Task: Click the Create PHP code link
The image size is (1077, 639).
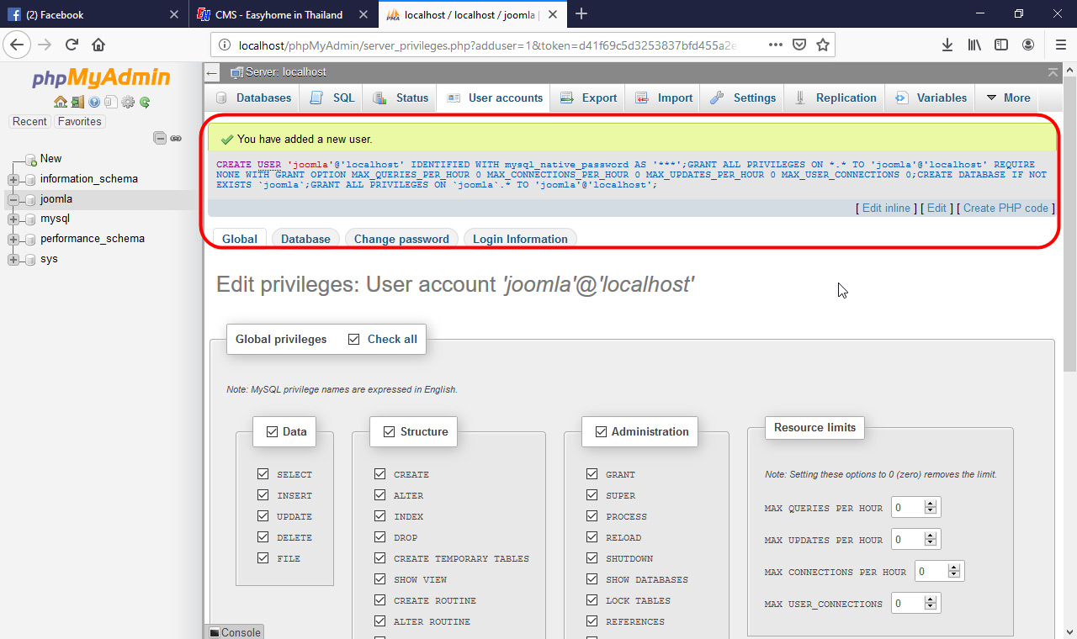Action: [1005, 208]
